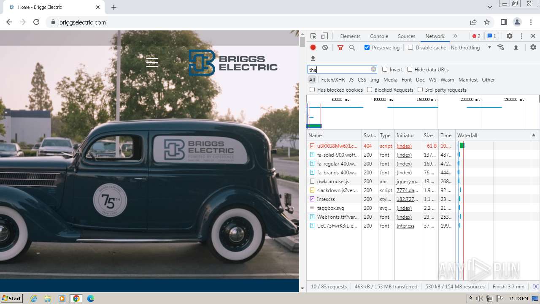Viewport: 540px width, 304px height.
Task: Click the 2 errors badge
Action: 476,36
